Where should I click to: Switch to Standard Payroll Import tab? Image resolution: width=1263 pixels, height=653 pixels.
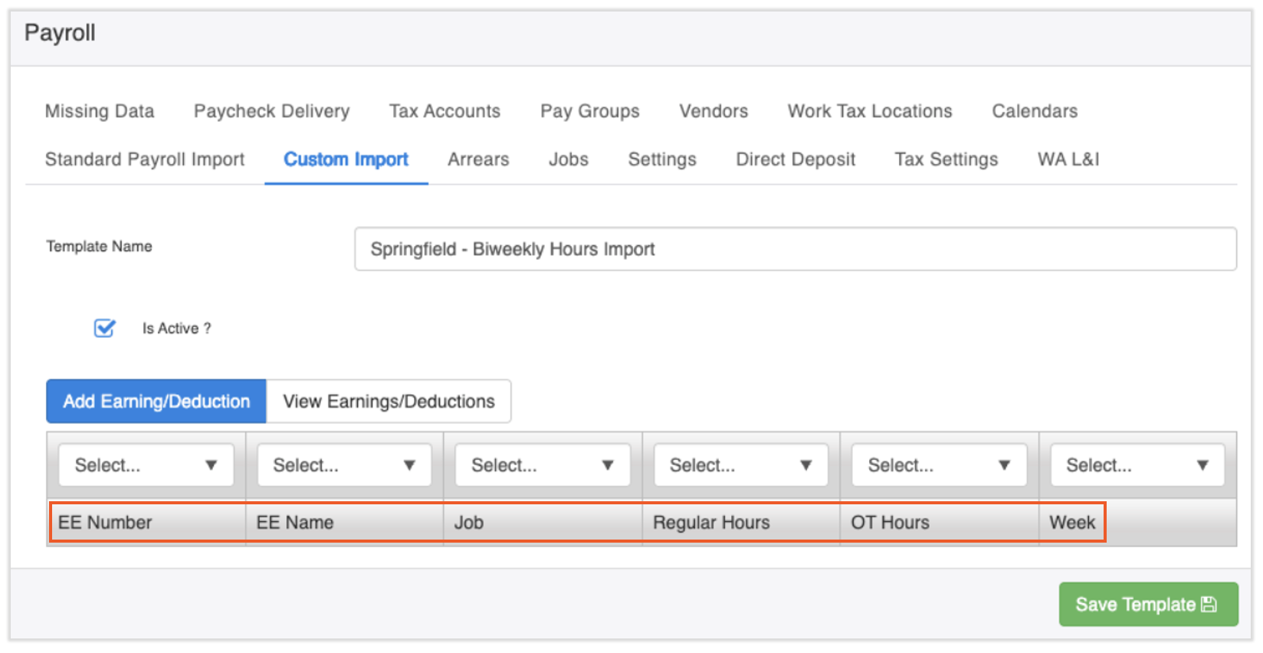pyautogui.click(x=145, y=159)
